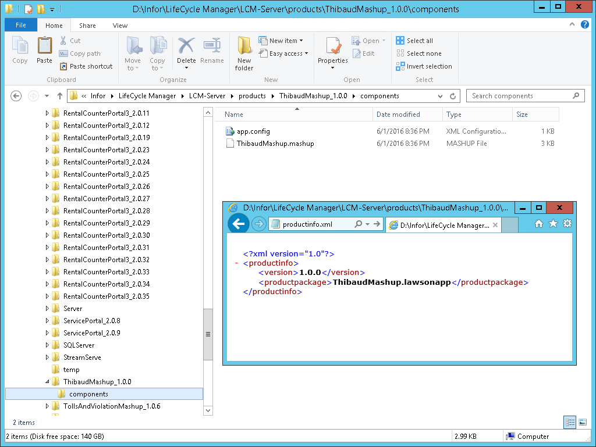Open the View ribbon tab

click(120, 26)
